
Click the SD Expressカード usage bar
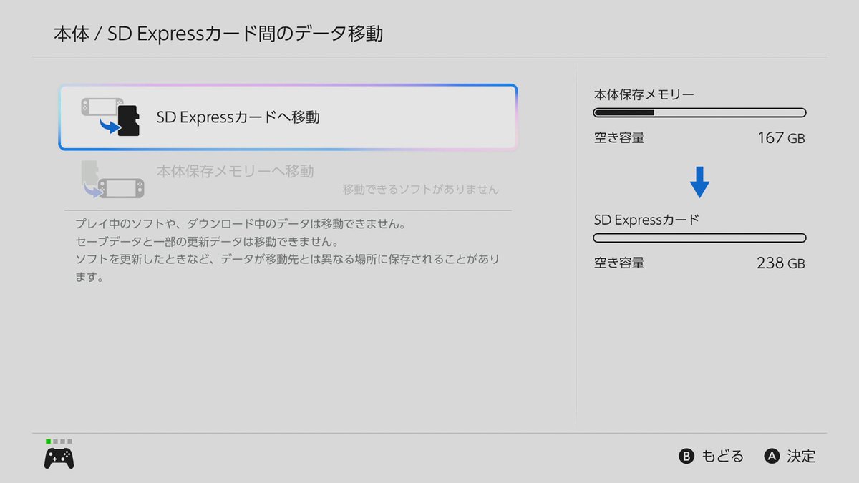pyautogui.click(x=699, y=238)
